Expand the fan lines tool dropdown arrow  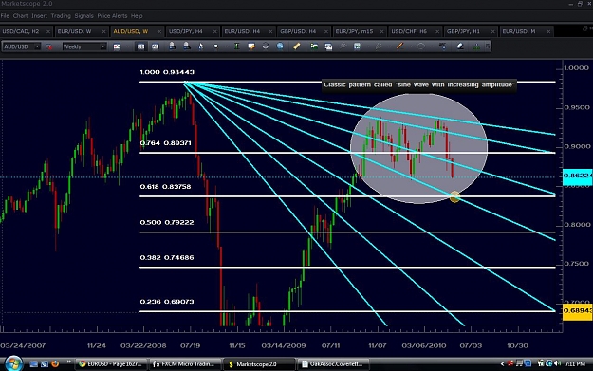click(389, 46)
